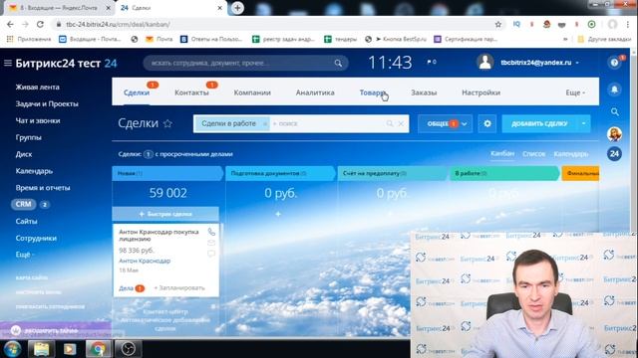Click the В работе stage column header
The image size is (638, 358).
(x=504, y=173)
